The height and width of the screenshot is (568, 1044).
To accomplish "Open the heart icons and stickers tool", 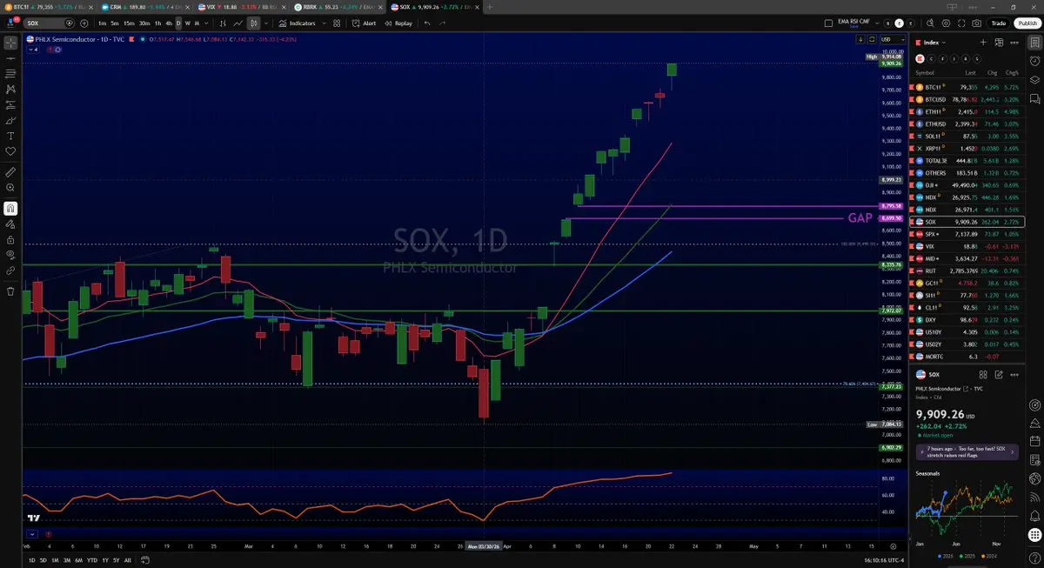I will (x=10, y=151).
